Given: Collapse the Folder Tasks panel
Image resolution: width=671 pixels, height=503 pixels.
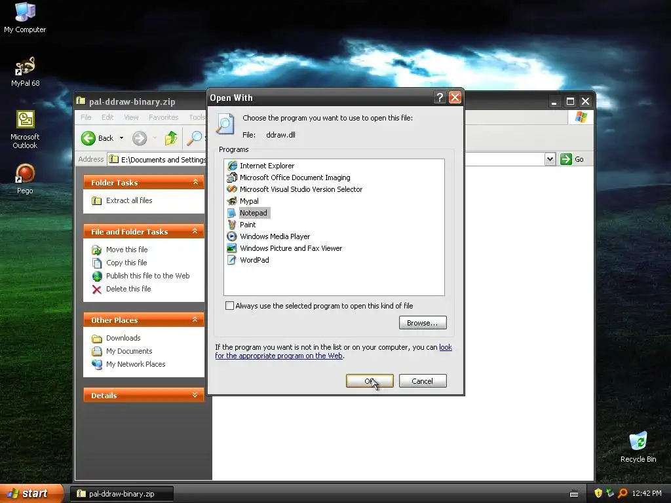Looking at the screenshot, I should (x=195, y=182).
